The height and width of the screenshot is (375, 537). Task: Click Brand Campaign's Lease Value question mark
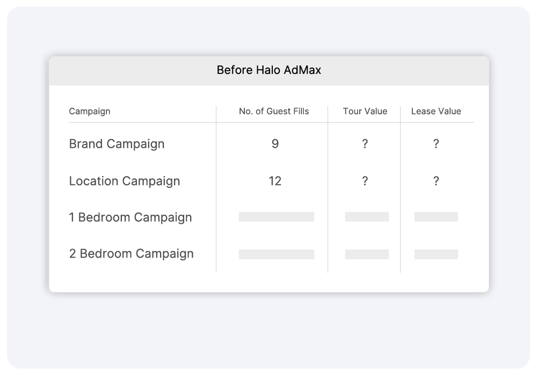tap(436, 144)
